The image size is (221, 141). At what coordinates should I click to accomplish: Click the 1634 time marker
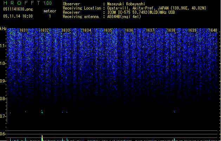87,30
